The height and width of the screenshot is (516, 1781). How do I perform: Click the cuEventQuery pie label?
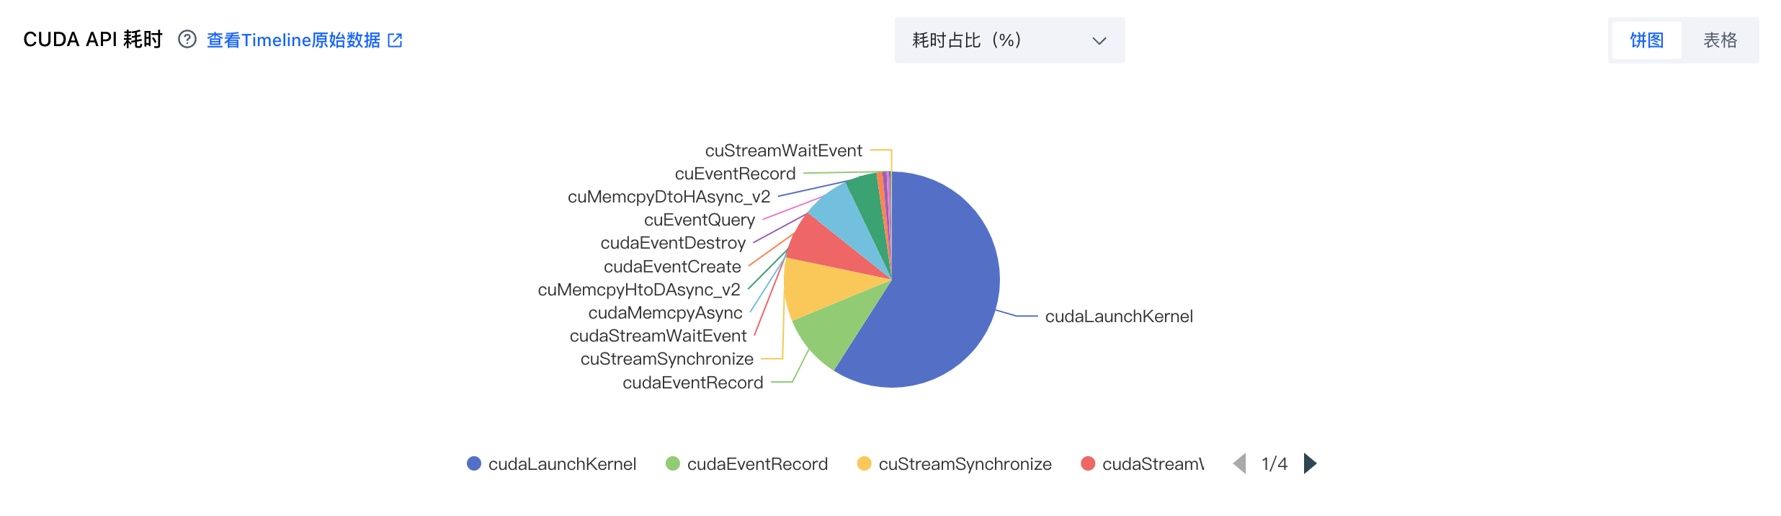(699, 220)
